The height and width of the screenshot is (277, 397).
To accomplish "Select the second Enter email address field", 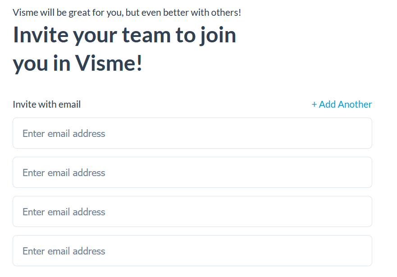I will [192, 173].
